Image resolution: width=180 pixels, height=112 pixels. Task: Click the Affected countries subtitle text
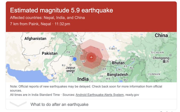(47, 18)
